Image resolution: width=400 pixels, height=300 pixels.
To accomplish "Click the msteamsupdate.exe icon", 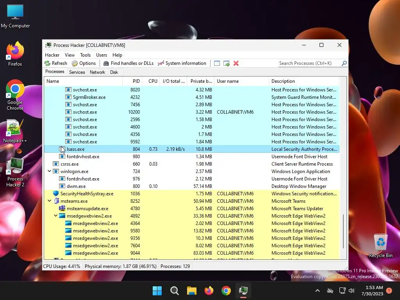I will coord(62,209).
